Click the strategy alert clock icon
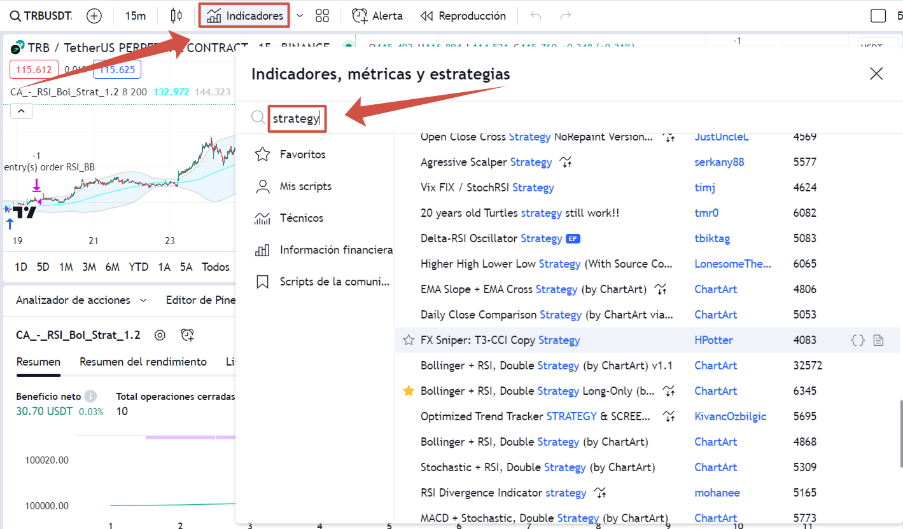This screenshot has height=529, width=903. coord(187,335)
